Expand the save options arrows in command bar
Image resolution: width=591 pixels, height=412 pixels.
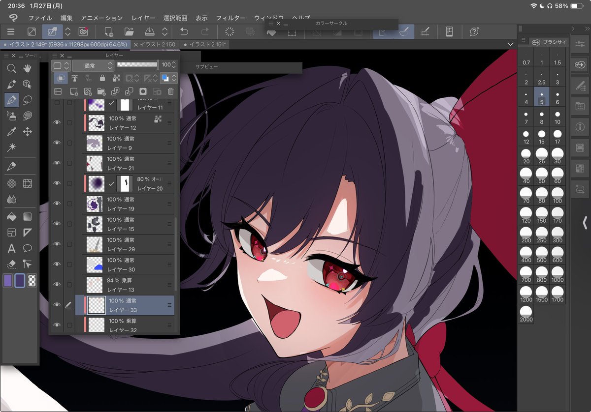(164, 31)
